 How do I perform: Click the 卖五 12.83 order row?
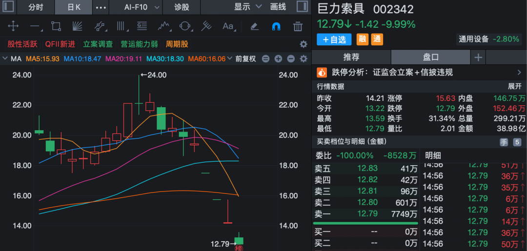tap(365, 169)
